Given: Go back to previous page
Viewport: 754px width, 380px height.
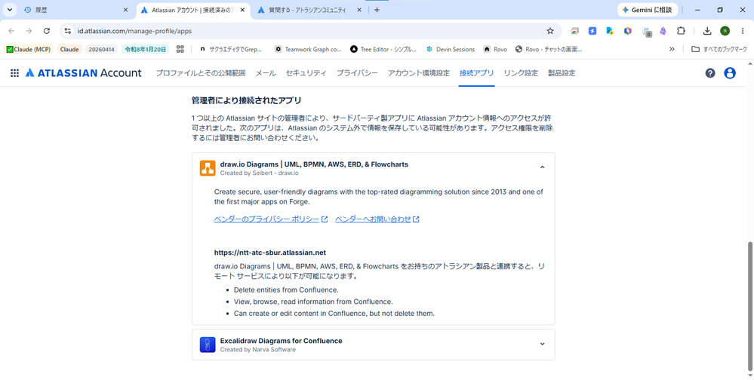Looking at the screenshot, I should [11, 31].
